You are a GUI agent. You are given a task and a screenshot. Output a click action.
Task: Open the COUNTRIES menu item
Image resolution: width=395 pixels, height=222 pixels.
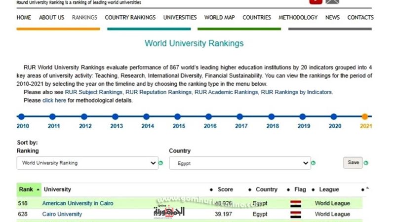pos(257,17)
